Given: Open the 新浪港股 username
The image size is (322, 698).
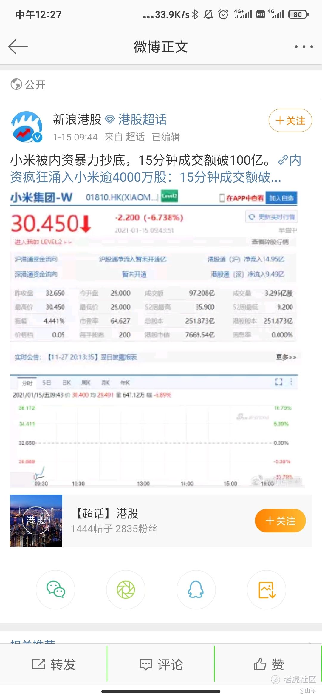Looking at the screenshot, I should point(77,119).
